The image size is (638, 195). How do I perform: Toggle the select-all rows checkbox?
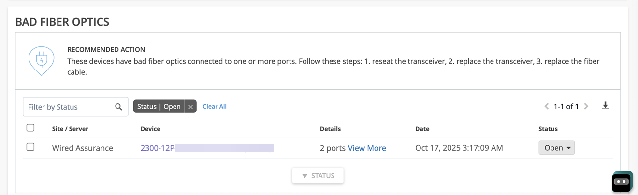(x=30, y=128)
